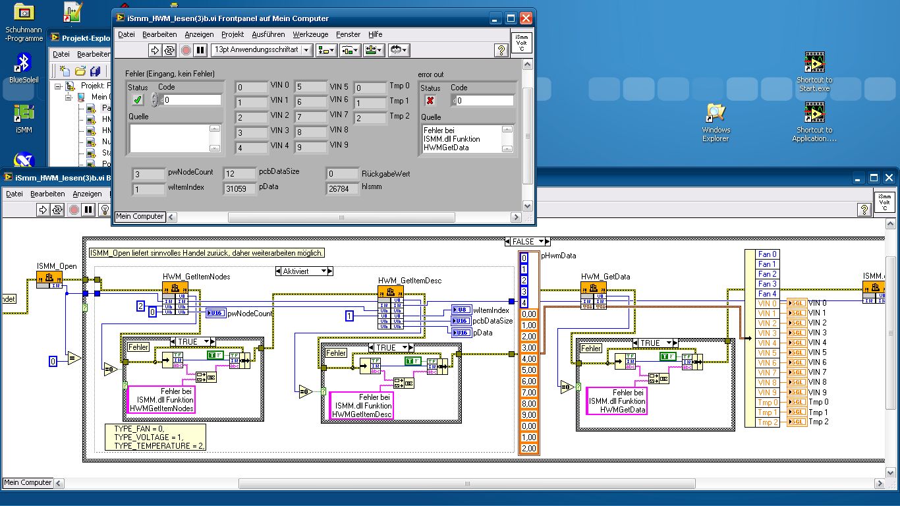Open the Ausführen menu in Frontpanel
Viewport: 900px width, 506px height.
tap(268, 34)
